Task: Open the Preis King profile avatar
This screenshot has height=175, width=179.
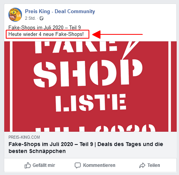Action: [15, 15]
